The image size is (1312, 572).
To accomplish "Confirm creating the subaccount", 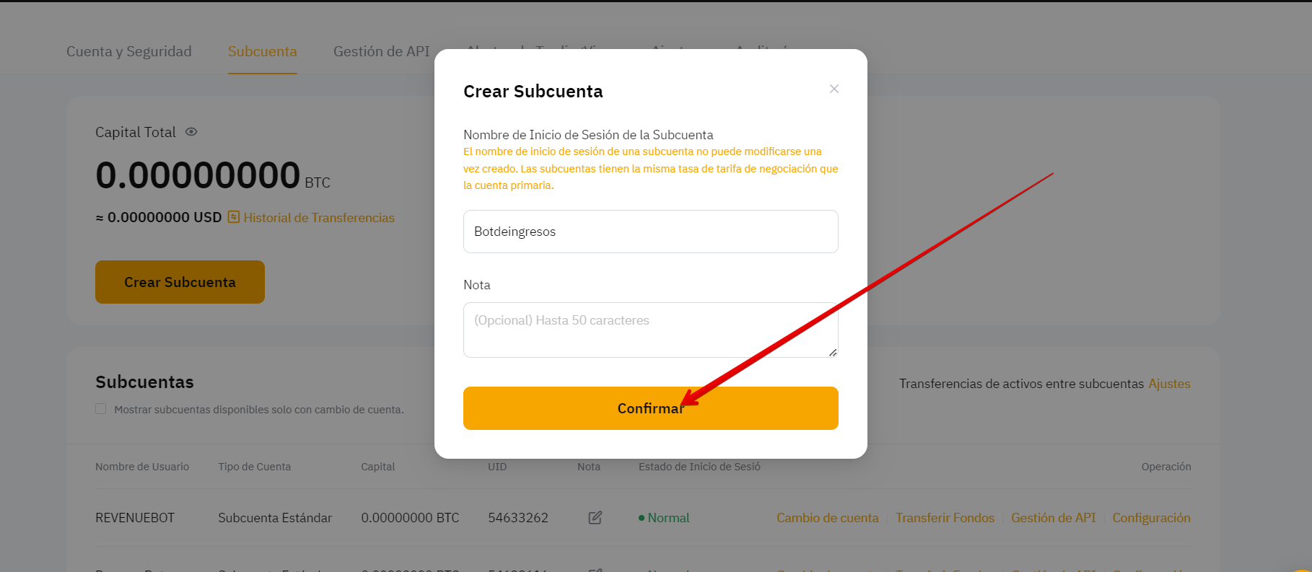I will pyautogui.click(x=651, y=408).
